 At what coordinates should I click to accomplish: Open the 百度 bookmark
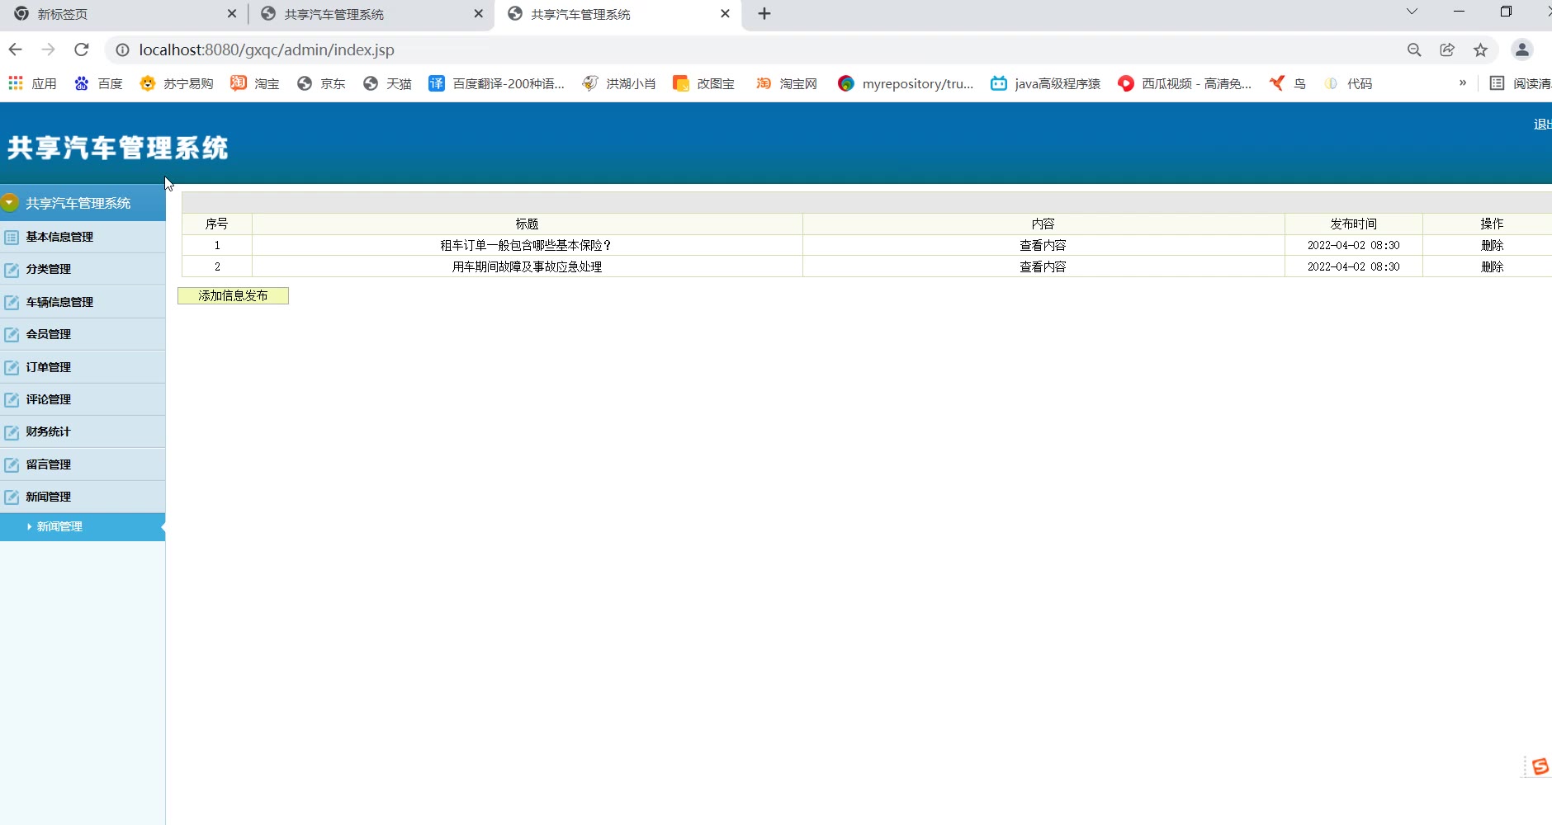pyautogui.click(x=98, y=83)
